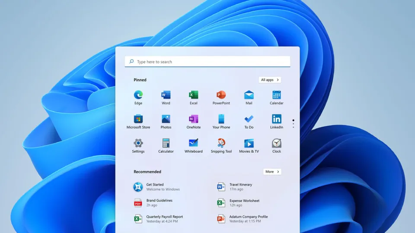Launch the Movies & TV app
The width and height of the screenshot is (415, 233).
[249, 143]
